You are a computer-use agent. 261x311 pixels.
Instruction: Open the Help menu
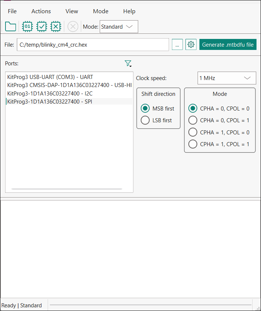click(x=129, y=11)
